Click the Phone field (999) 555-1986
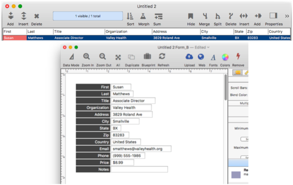This screenshot has width=293, height=185. coord(128,156)
